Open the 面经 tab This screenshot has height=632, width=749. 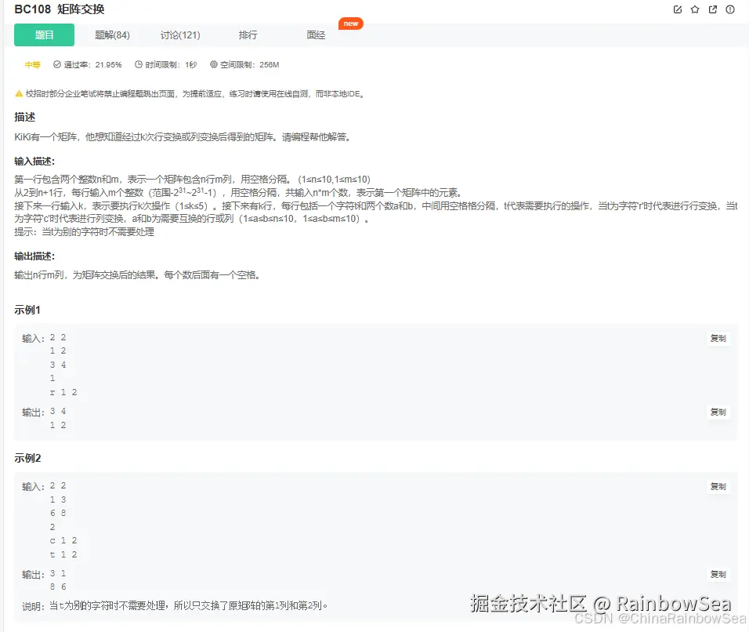click(315, 35)
